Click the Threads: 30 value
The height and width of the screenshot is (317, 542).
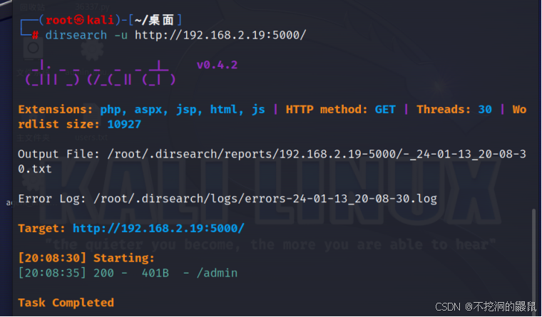coord(484,110)
